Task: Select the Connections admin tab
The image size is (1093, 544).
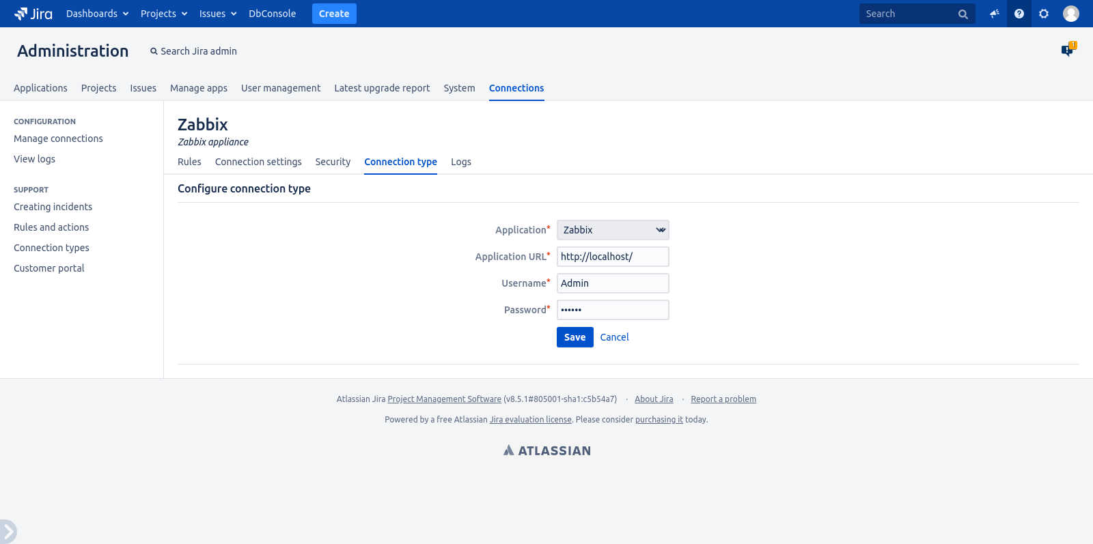Action: coord(516,88)
